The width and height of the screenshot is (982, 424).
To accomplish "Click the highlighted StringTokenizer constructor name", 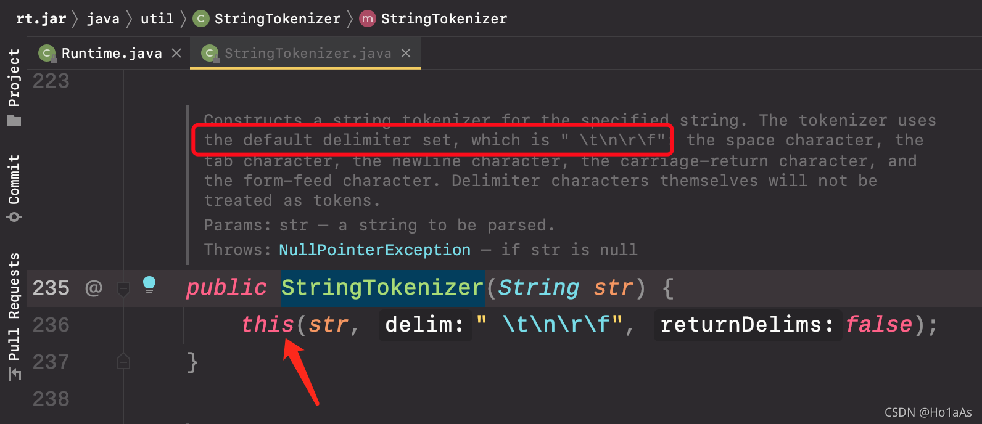I will (x=382, y=288).
